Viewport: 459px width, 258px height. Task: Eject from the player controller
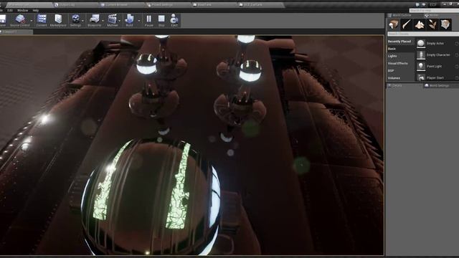click(174, 21)
